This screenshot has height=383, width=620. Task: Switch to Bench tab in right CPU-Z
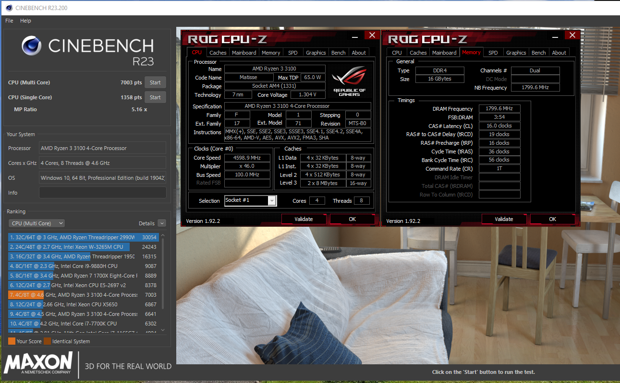[x=539, y=53]
